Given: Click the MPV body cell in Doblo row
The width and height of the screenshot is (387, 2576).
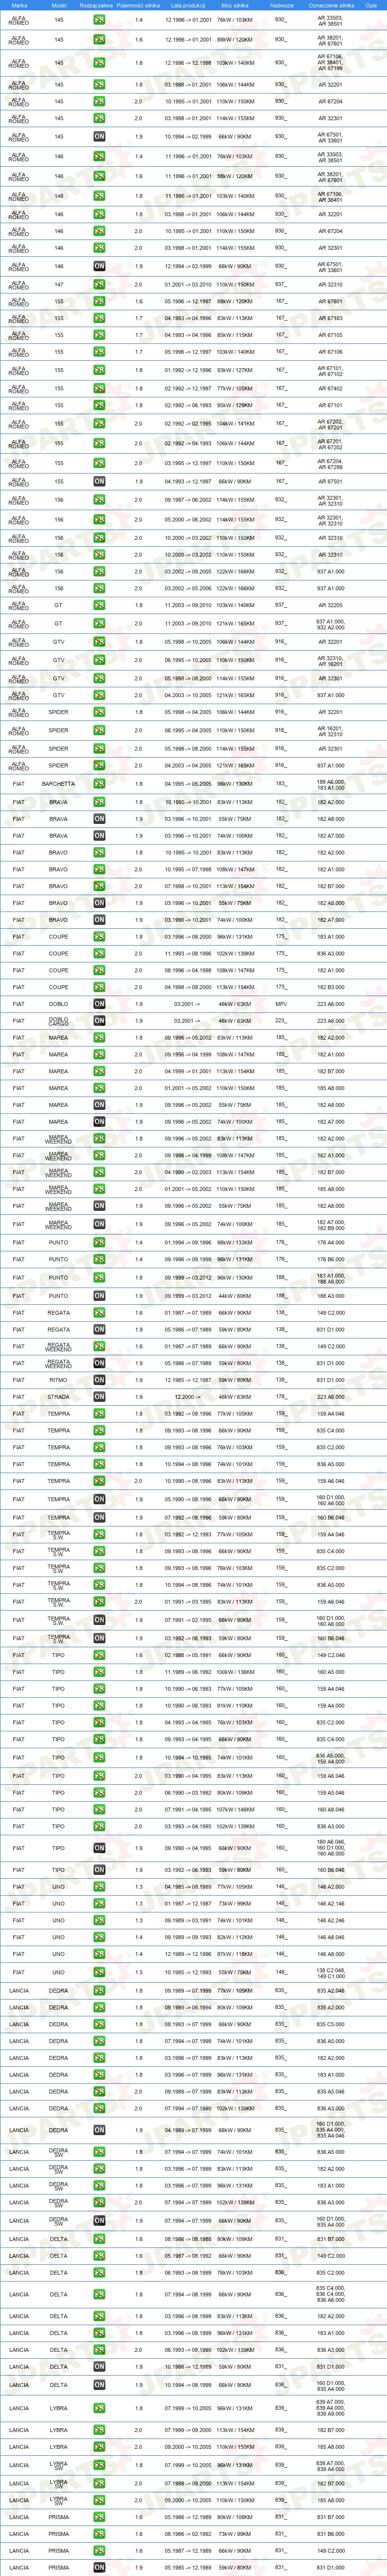Looking at the screenshot, I should point(281,1004).
